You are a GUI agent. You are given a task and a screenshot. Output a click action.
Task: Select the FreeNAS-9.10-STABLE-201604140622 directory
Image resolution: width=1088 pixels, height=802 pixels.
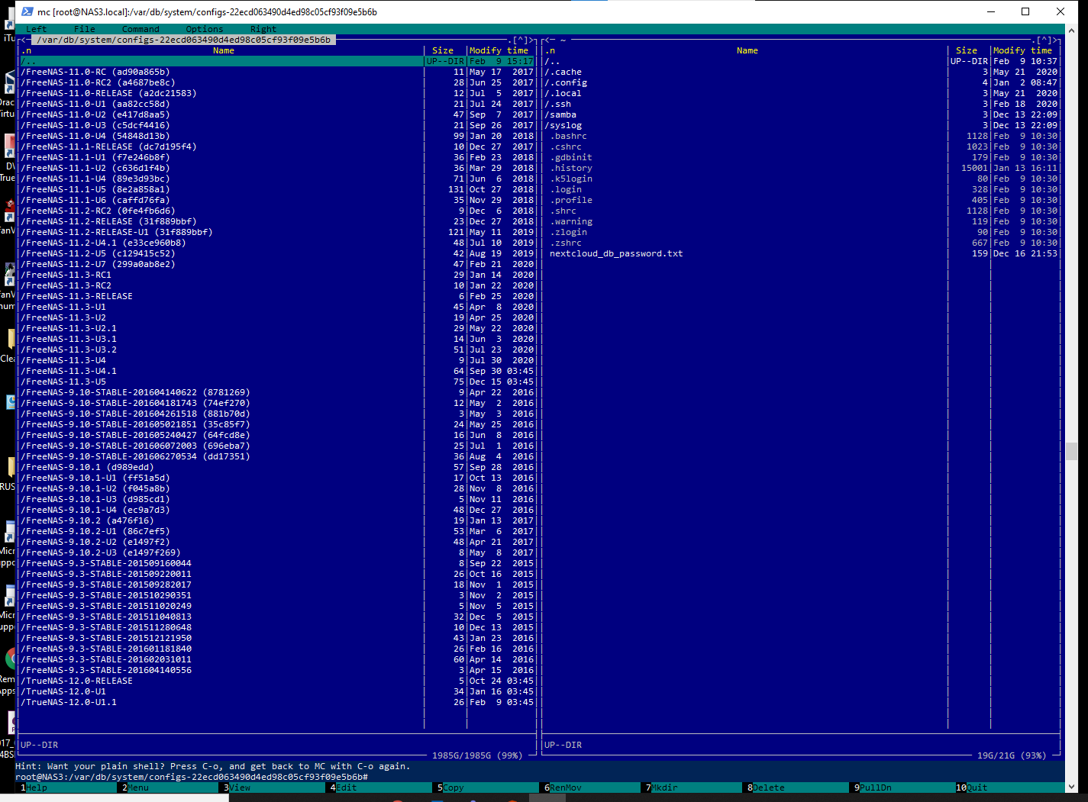[277, 392]
